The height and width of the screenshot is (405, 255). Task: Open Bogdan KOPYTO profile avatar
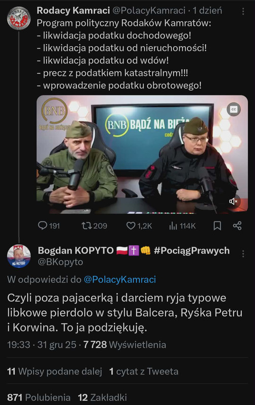click(19, 256)
